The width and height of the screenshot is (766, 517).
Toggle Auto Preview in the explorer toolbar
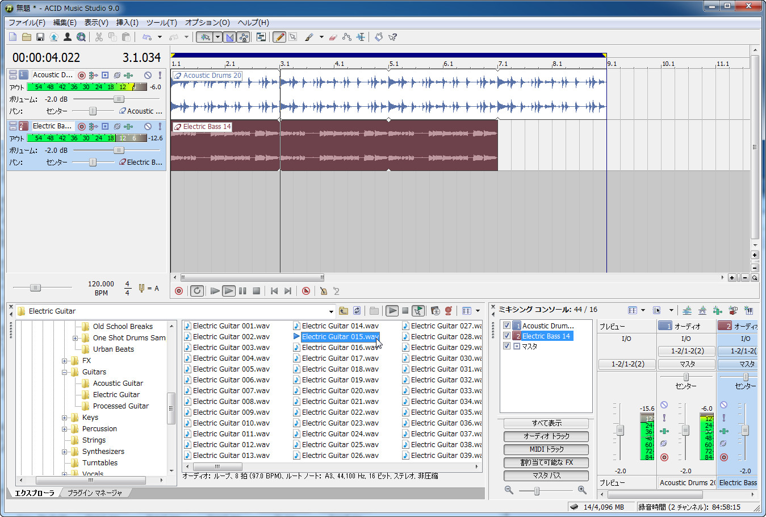418,311
